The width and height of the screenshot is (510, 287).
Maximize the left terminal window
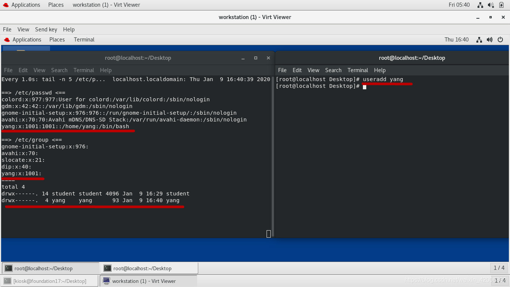[x=256, y=58]
